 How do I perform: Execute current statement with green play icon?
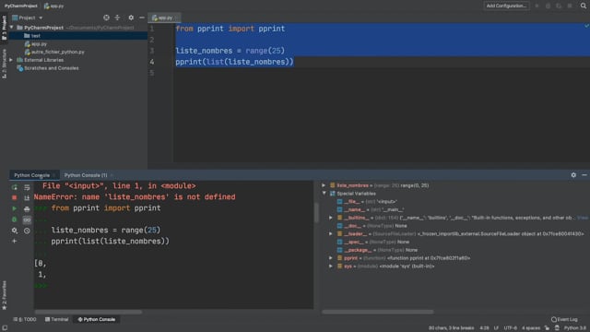click(15, 208)
